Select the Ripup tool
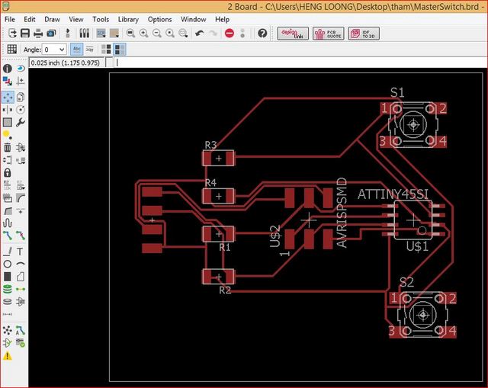This screenshot has height=388, width=488. (x=21, y=236)
